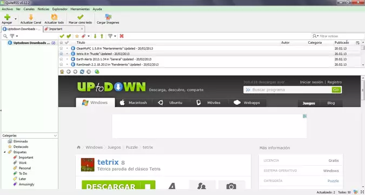Collapse the Etiquetas tree node

(5, 152)
